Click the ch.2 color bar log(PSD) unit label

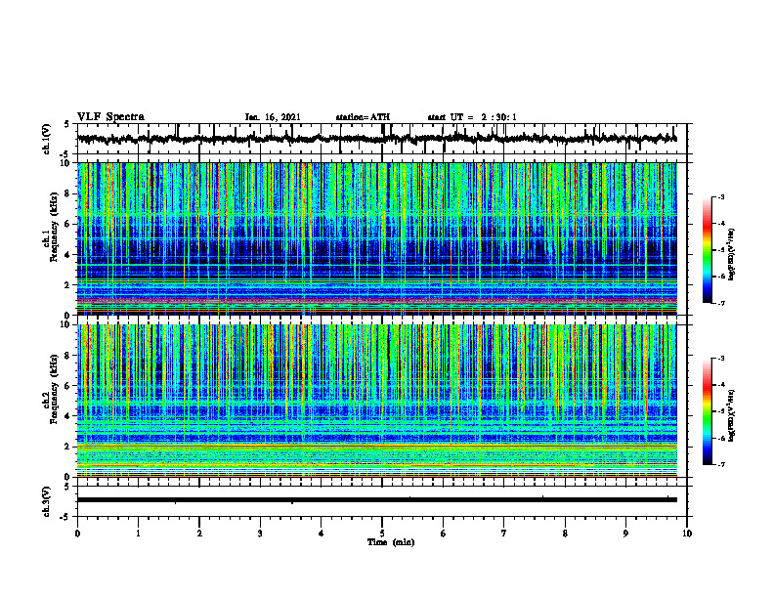click(x=732, y=416)
